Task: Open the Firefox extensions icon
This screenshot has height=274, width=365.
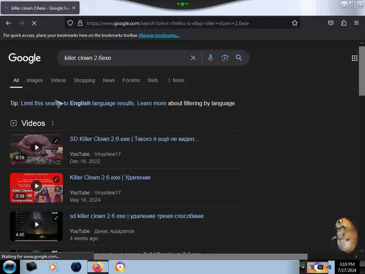Action: [344, 23]
